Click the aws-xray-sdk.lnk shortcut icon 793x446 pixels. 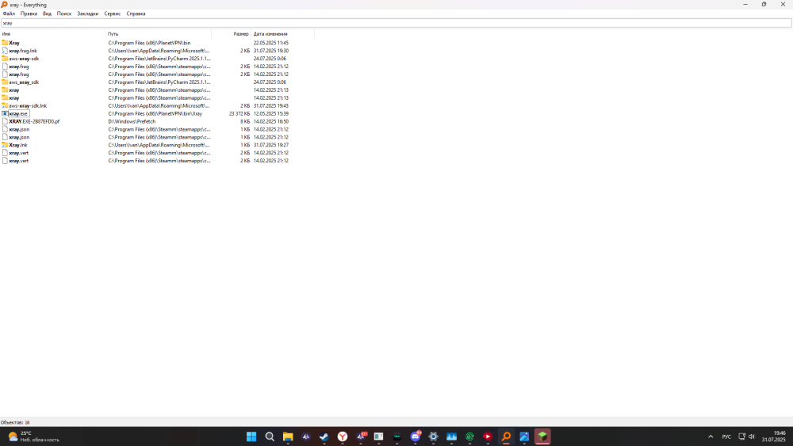coord(5,105)
